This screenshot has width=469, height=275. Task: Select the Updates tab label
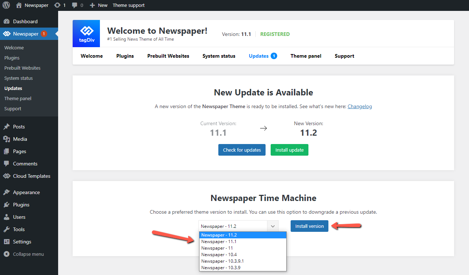(x=259, y=56)
